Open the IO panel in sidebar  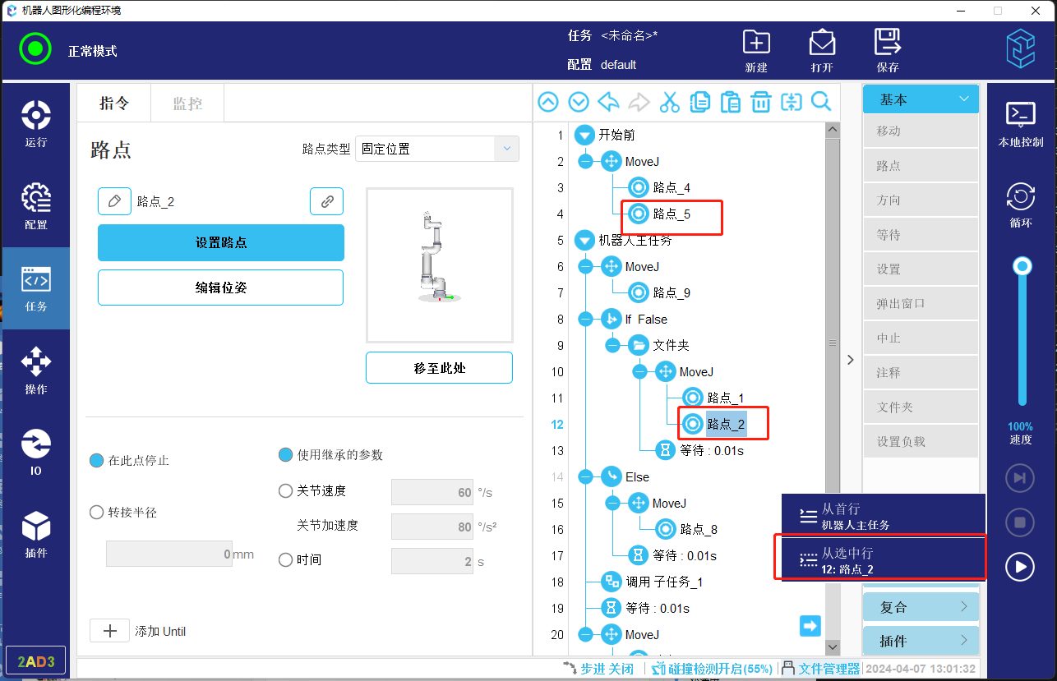35,452
